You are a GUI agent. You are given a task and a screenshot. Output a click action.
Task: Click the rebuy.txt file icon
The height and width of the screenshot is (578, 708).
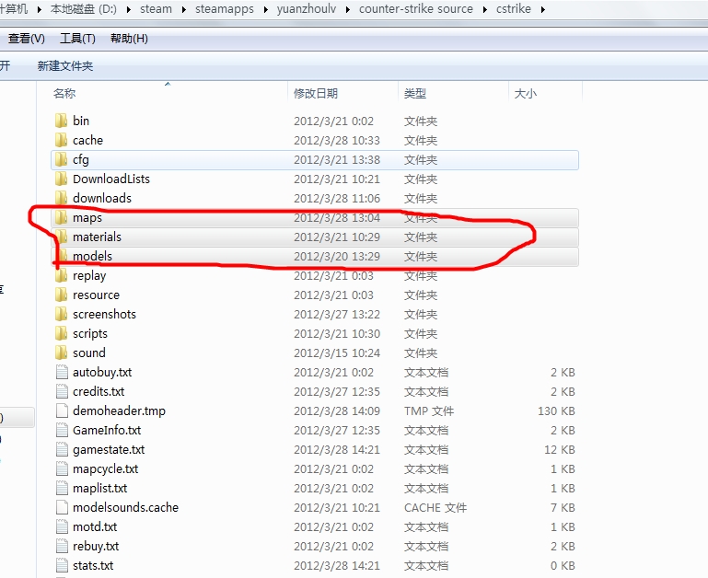point(62,547)
